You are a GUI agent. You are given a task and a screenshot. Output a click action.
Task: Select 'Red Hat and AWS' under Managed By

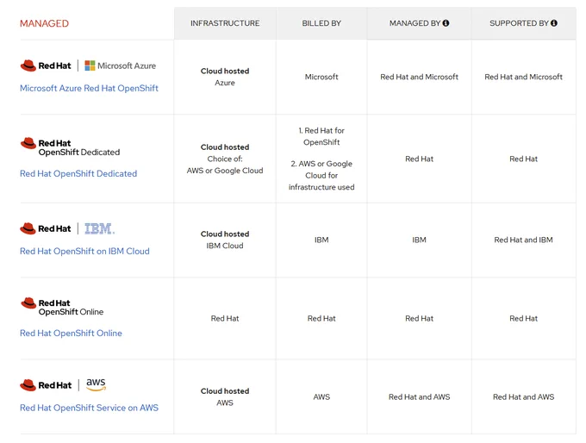tap(420, 397)
